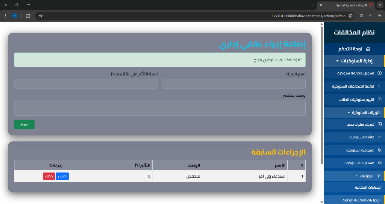The image size is (385, 204).
Task: Go forward in browser history
Action: 379,16
